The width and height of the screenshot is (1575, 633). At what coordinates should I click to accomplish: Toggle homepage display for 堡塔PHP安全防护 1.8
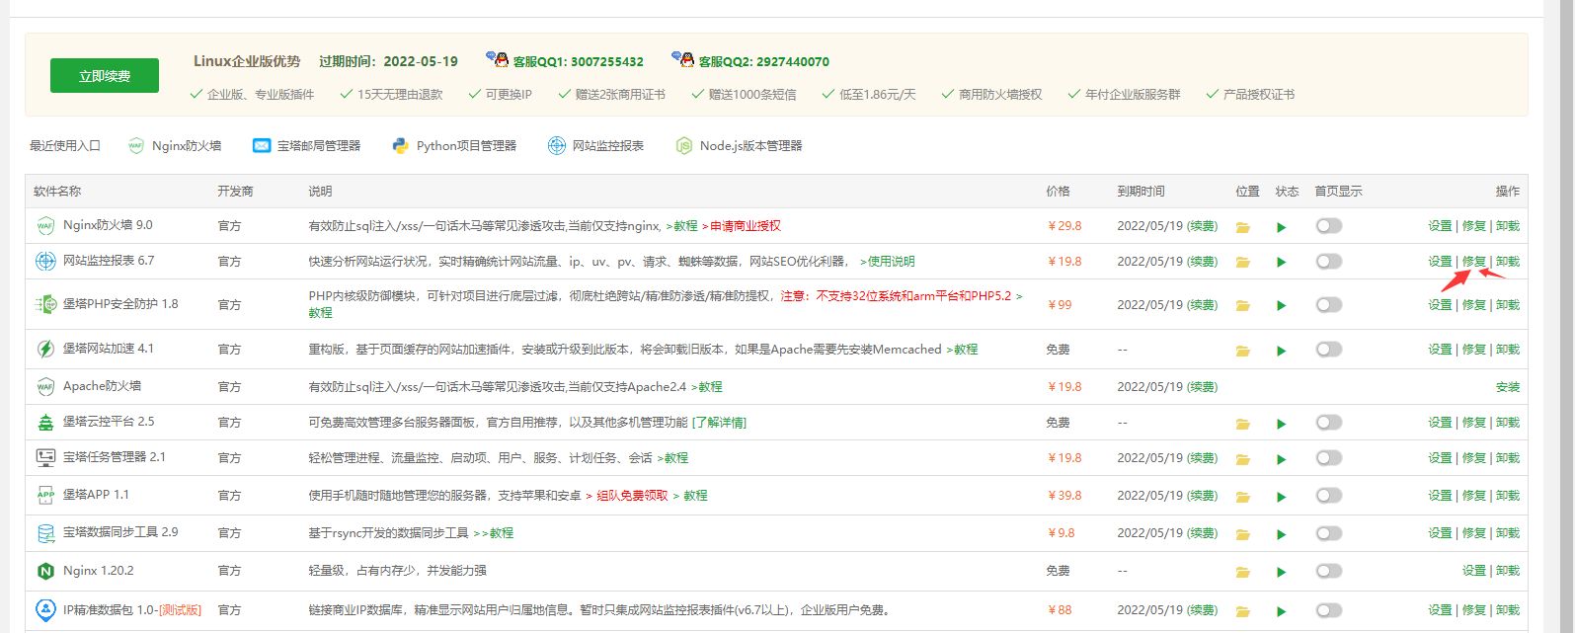click(1329, 304)
